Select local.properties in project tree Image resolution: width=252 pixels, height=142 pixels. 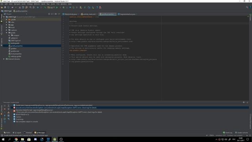[x=16, y=54]
